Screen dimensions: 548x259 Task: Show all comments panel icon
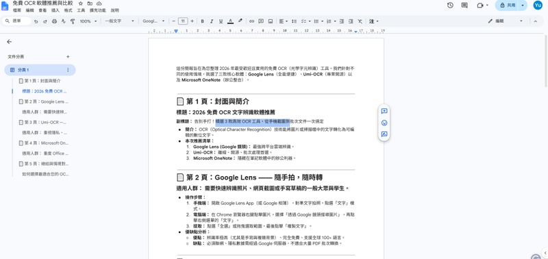click(x=464, y=5)
